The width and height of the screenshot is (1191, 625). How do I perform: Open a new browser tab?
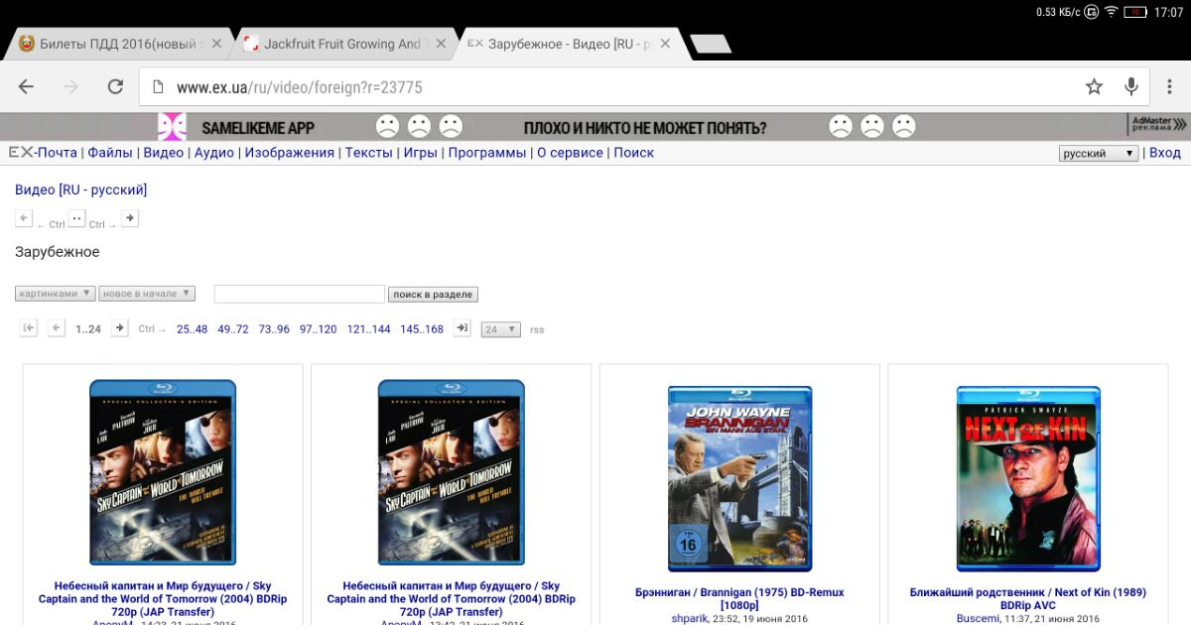tap(710, 44)
